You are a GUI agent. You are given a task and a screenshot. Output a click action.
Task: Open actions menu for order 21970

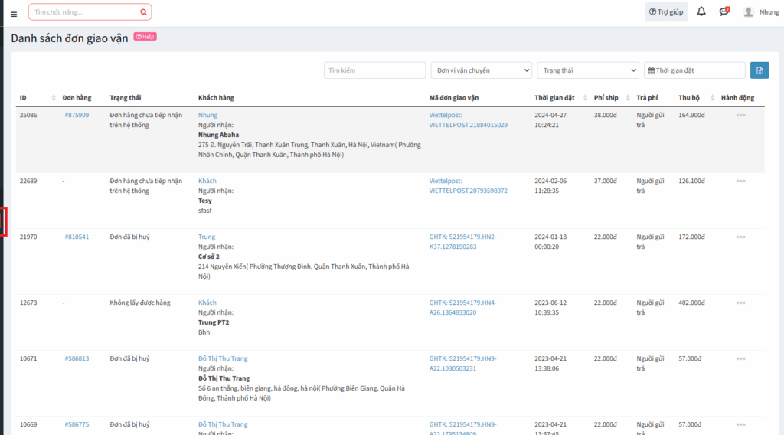coord(740,237)
